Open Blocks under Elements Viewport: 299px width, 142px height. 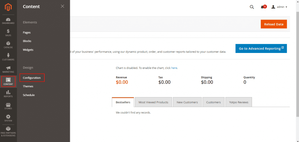tap(27, 41)
